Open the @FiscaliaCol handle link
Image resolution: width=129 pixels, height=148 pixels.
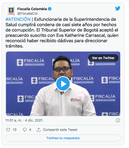pyautogui.click(x=27, y=14)
